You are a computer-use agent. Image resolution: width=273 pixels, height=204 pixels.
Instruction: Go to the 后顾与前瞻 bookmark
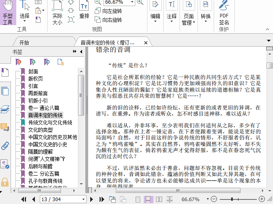40,166
